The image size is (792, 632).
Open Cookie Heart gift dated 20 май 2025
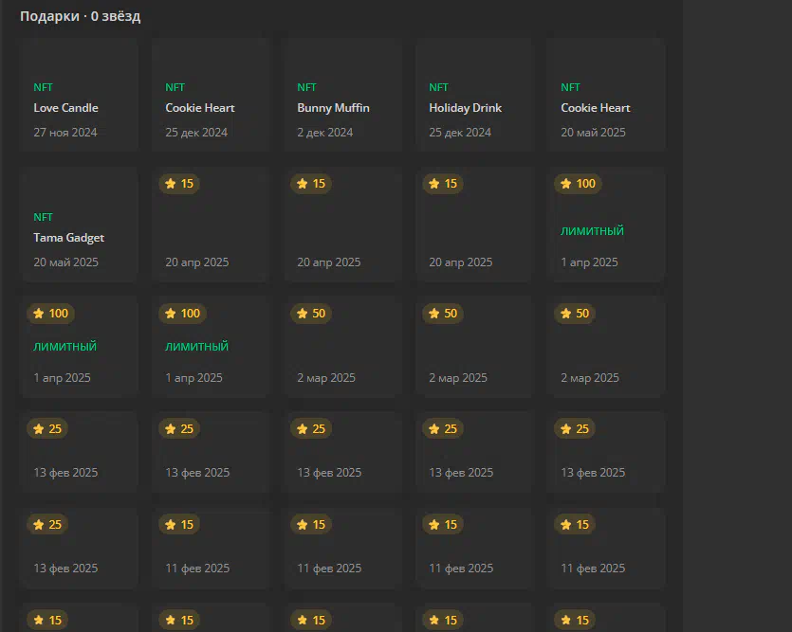[x=607, y=95]
